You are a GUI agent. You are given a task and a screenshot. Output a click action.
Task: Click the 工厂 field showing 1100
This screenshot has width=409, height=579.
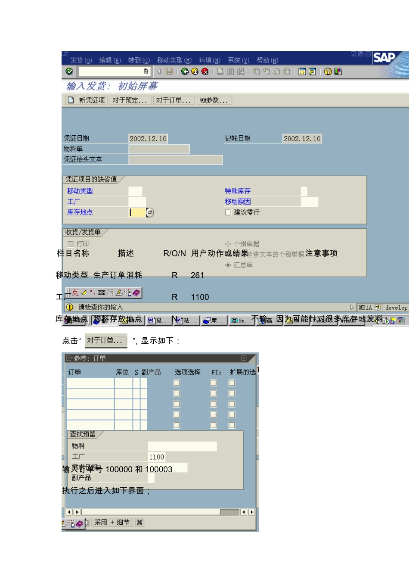click(x=156, y=457)
